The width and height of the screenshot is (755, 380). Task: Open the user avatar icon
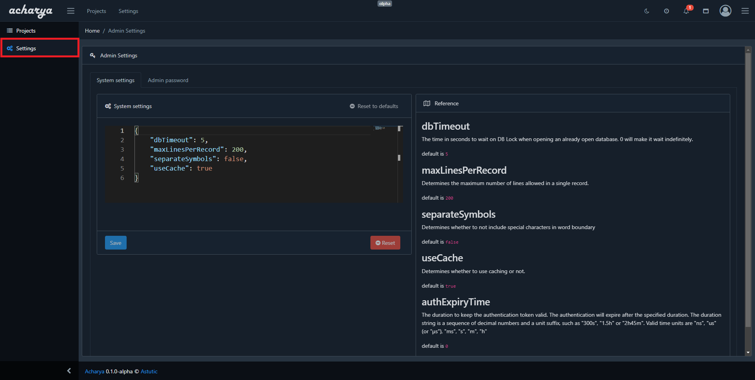(726, 11)
